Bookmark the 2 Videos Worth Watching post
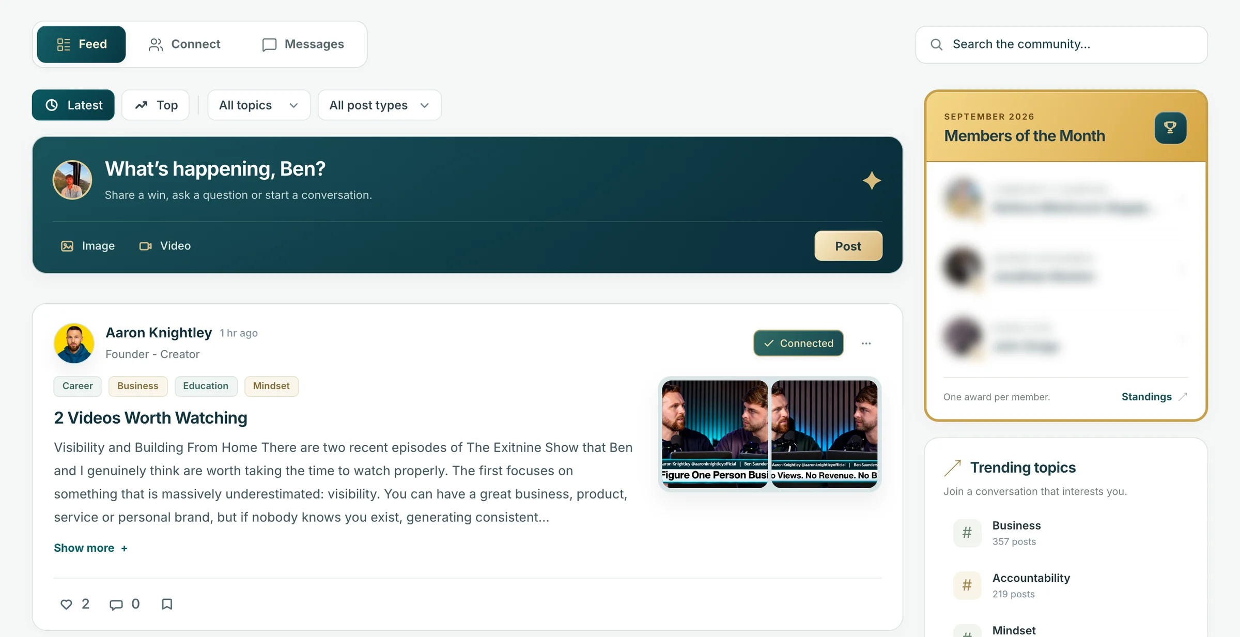This screenshot has width=1240, height=637. (167, 604)
